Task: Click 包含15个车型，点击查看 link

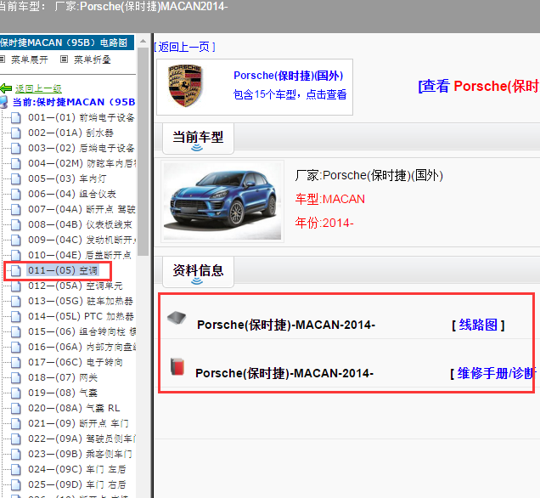Action: pyautogui.click(x=290, y=94)
